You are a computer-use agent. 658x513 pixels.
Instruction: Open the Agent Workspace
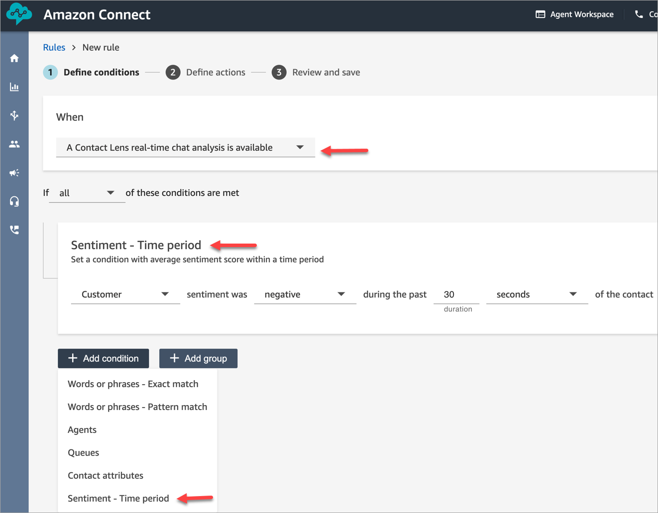[x=574, y=14]
